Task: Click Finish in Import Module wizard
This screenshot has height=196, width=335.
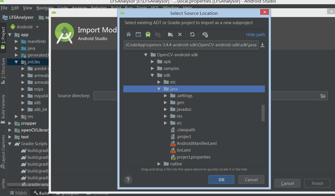Action: pyautogui.click(x=317, y=184)
